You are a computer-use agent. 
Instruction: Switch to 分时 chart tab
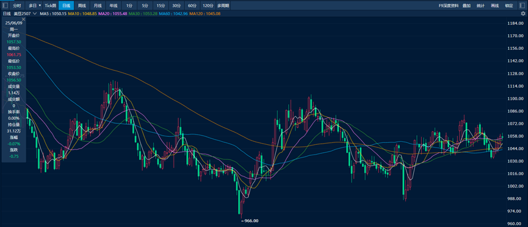(17, 5)
